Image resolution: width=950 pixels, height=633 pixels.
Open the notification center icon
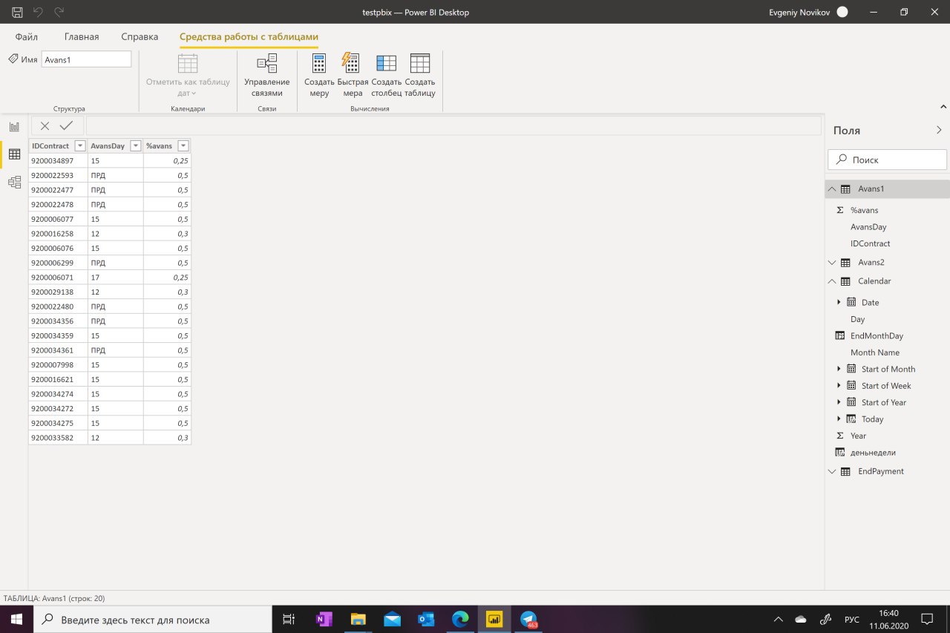[927, 619]
